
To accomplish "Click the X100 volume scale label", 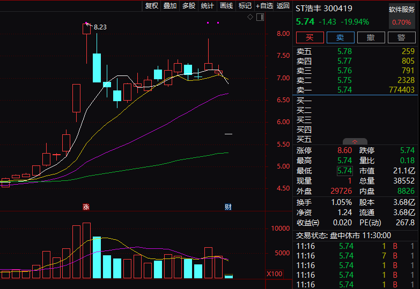I will click(x=275, y=274).
